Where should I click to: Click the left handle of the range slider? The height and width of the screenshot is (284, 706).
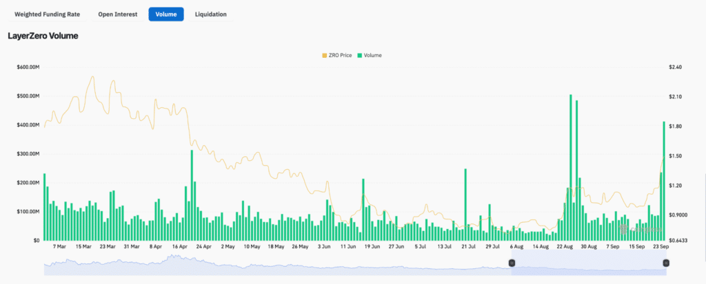coord(512,263)
